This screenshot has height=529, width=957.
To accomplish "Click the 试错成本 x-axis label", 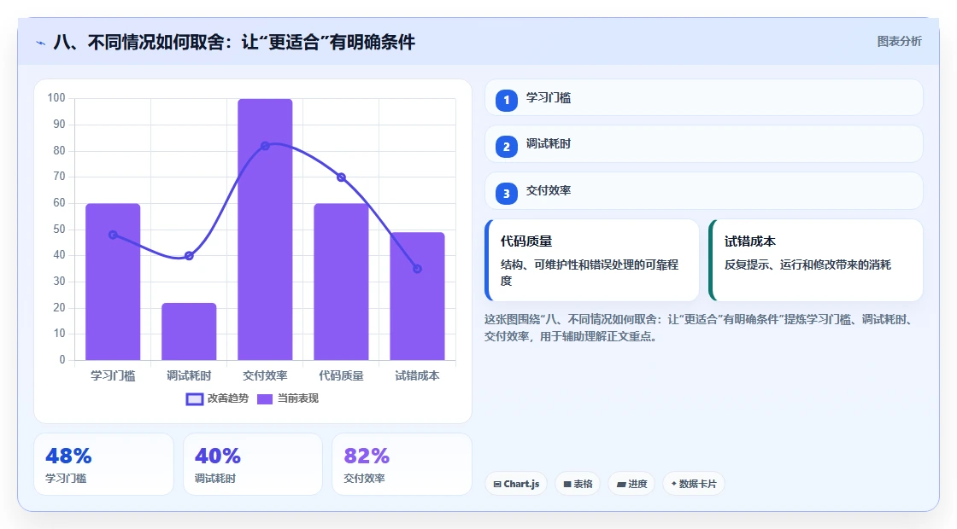I will point(418,376).
